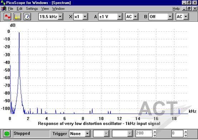
Task: Open the spectrum analyser view icon
Action: point(17,17)
